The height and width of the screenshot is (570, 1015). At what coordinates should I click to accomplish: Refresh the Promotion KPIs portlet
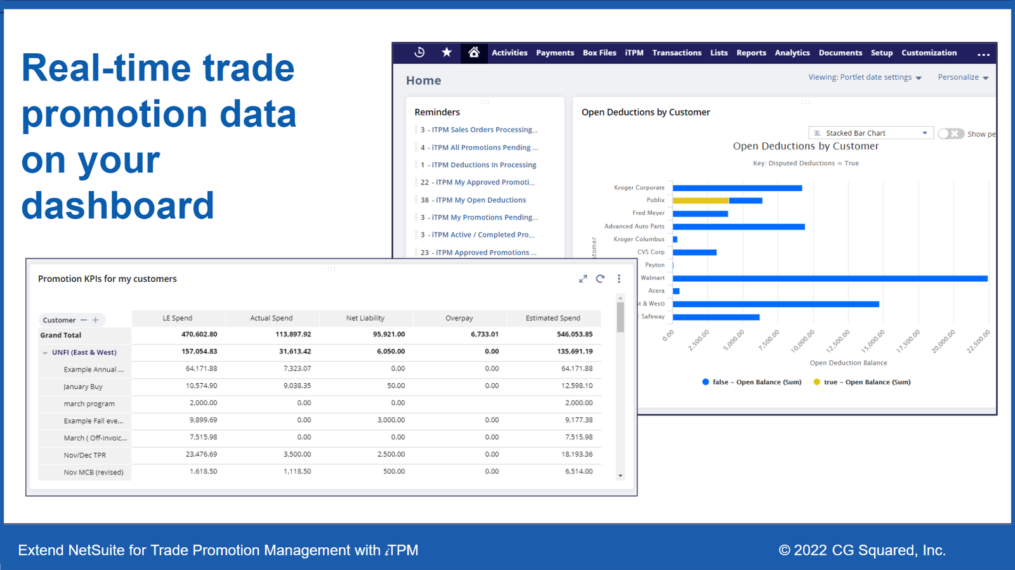(x=600, y=279)
